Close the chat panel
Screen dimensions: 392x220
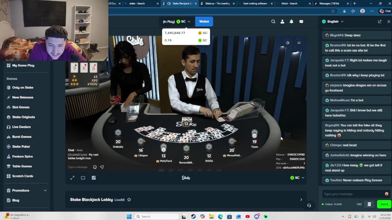coord(389,21)
